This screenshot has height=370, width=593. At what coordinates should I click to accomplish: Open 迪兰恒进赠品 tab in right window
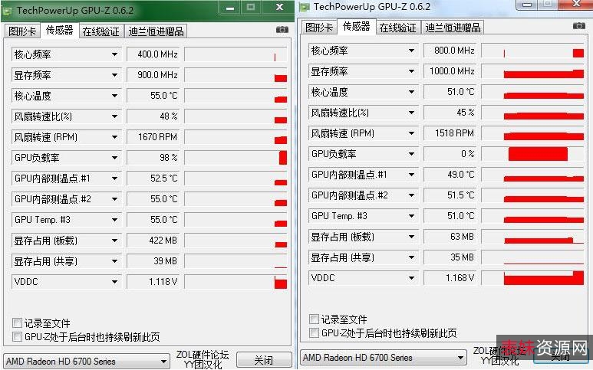click(453, 28)
